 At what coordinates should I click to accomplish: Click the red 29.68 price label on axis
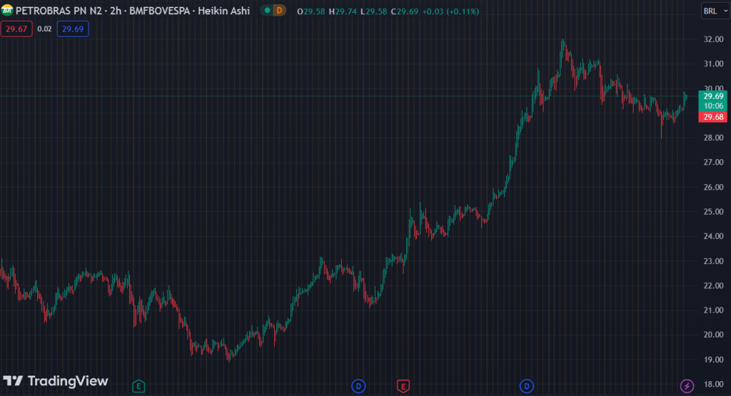pos(713,117)
